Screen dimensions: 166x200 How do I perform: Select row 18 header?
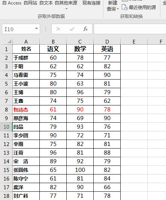click(x=6, y=196)
